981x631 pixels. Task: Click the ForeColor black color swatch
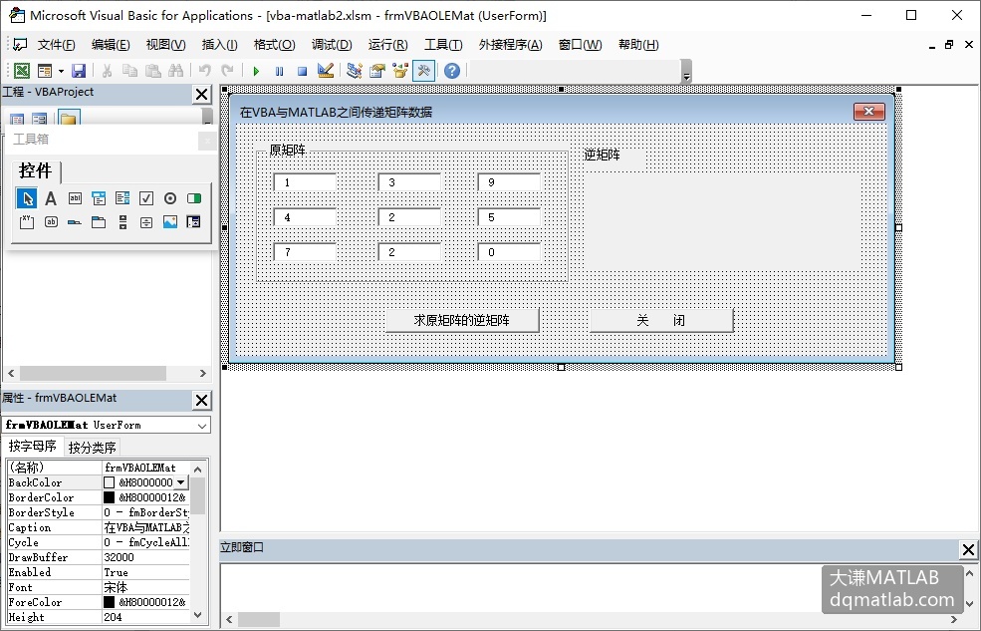click(x=109, y=602)
